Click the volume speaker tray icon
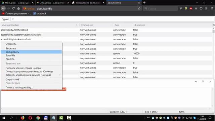215x121 pixels. 191,118
